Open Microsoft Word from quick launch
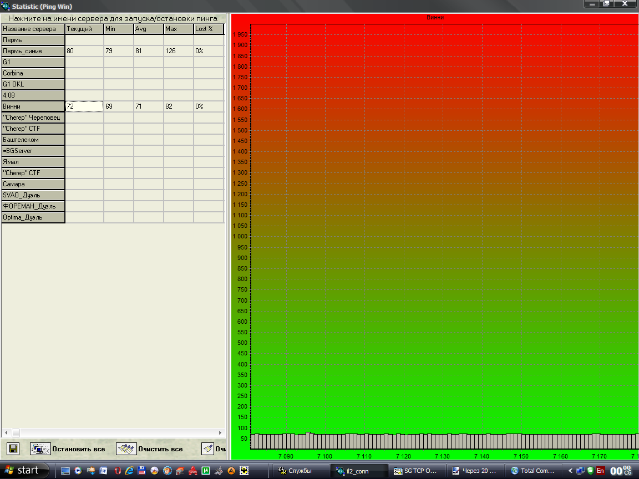The image size is (639, 479). [104, 471]
